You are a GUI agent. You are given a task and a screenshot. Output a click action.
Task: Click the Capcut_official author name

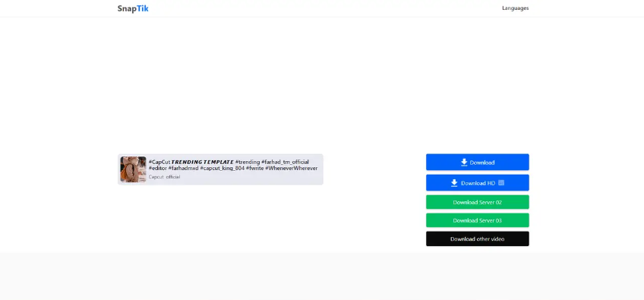164,177
